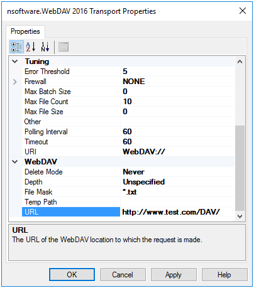Select the Depth property label
This screenshot has width=254, height=288.
(71, 182)
